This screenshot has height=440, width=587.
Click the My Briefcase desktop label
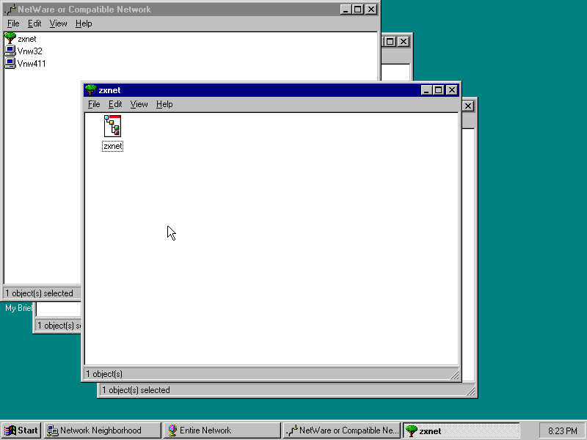pos(18,307)
